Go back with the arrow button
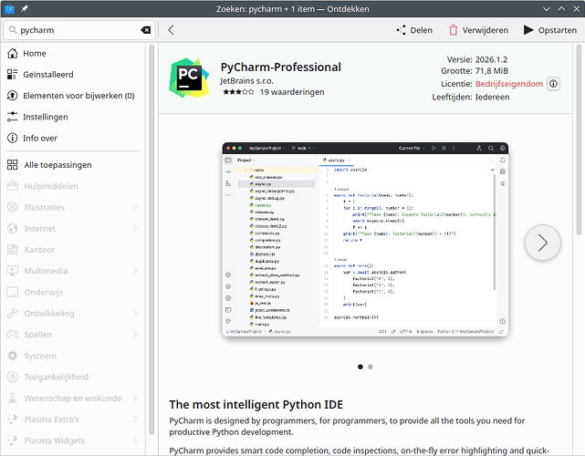 click(x=171, y=30)
